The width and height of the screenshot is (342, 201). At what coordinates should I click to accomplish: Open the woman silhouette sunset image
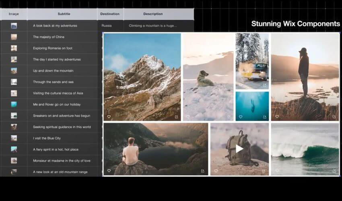click(305, 77)
